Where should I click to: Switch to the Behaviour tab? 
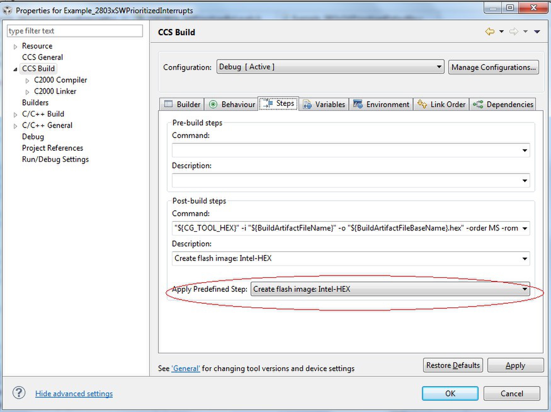pos(232,104)
